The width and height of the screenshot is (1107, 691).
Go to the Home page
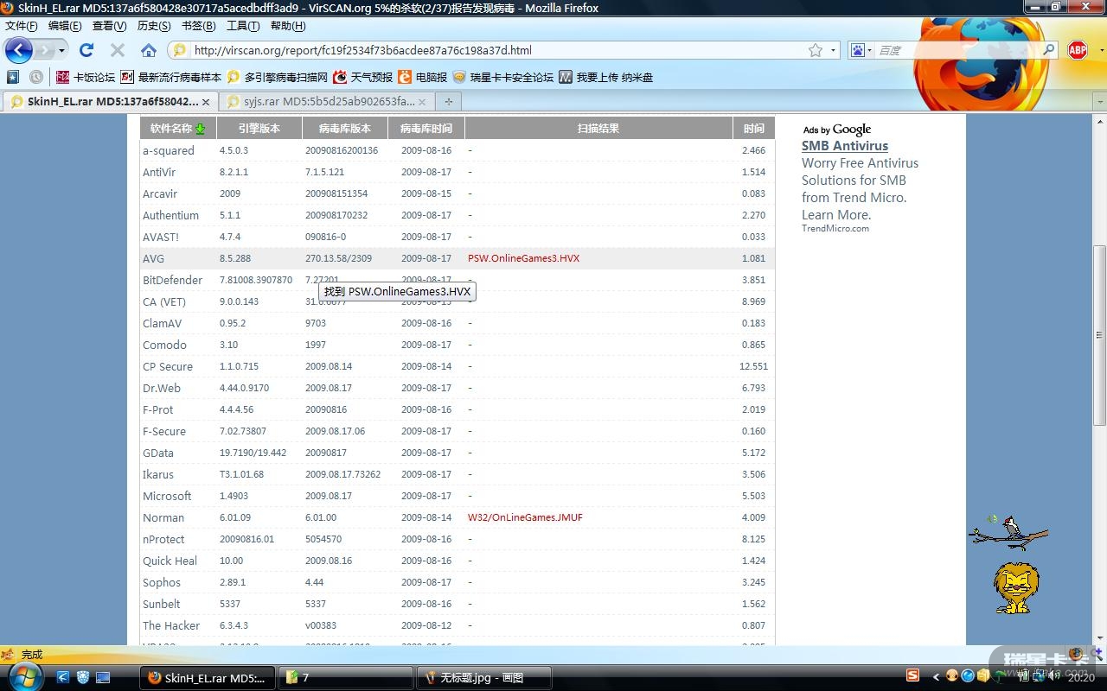149,50
